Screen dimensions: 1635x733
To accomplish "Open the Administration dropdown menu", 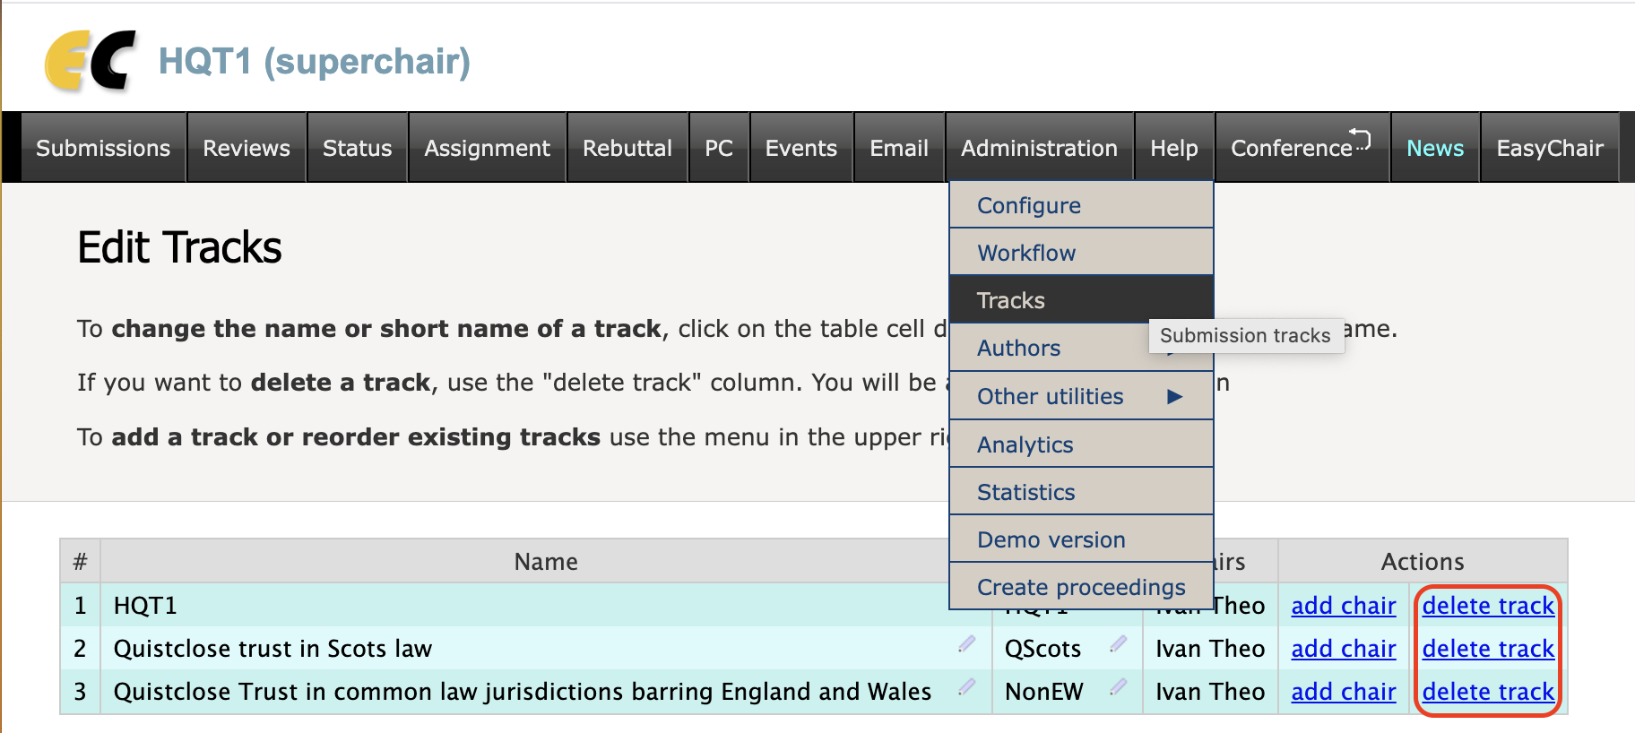I will click(x=1039, y=148).
